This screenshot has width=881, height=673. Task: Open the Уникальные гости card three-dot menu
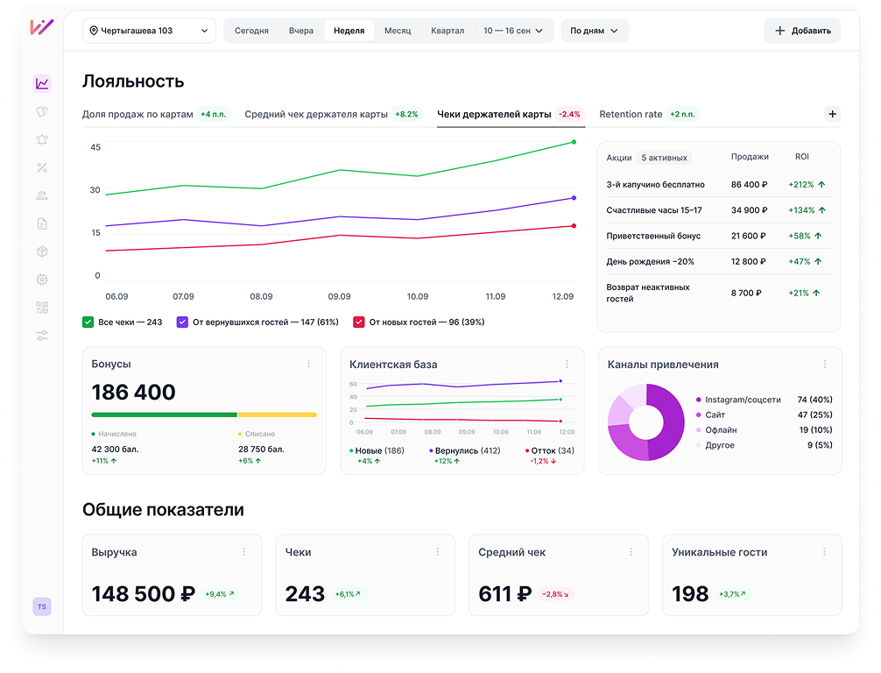tap(824, 552)
